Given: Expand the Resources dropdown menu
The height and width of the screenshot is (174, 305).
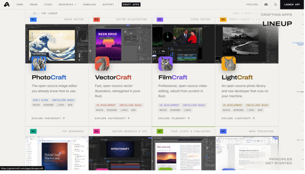Looking at the screenshot, I should point(68,4).
